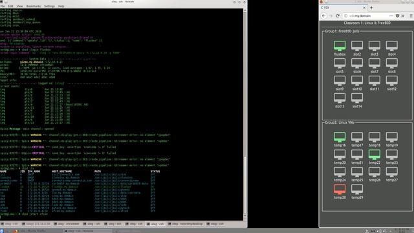Open the green temp22 VM icon

point(375,155)
